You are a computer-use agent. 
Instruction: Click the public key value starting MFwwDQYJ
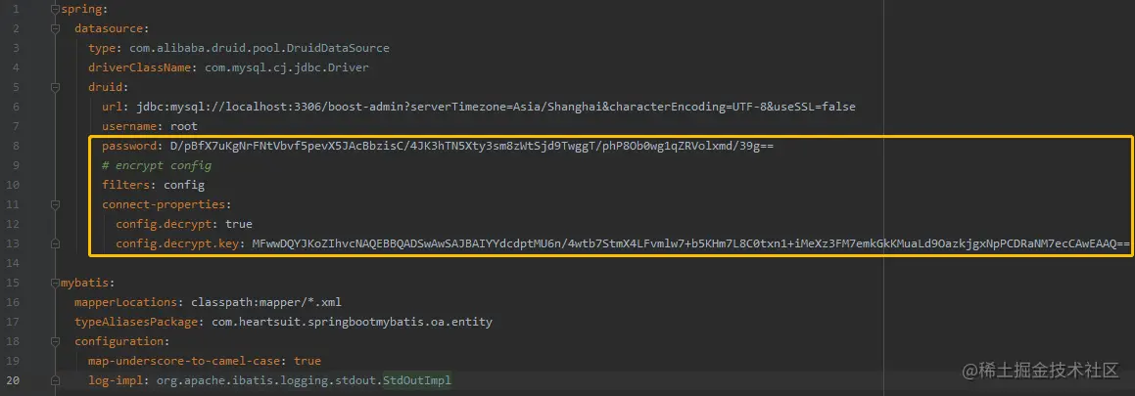point(691,243)
